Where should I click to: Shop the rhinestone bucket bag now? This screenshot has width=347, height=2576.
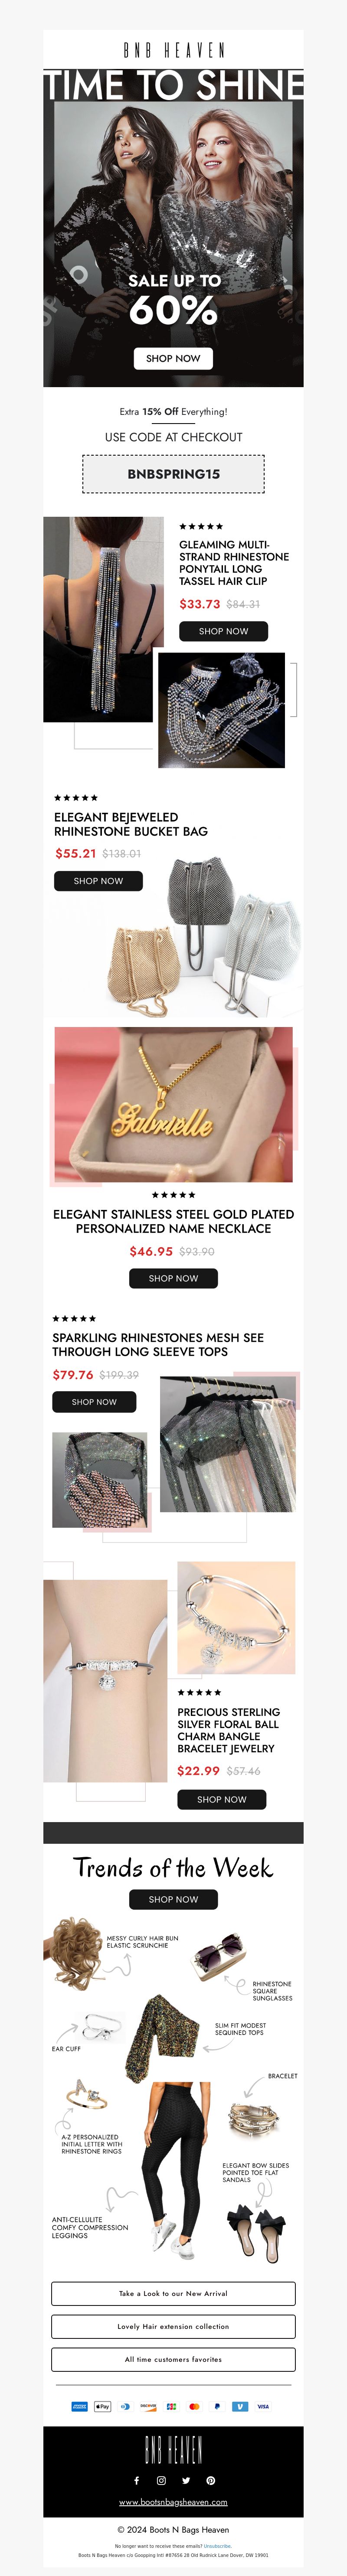pyautogui.click(x=98, y=881)
